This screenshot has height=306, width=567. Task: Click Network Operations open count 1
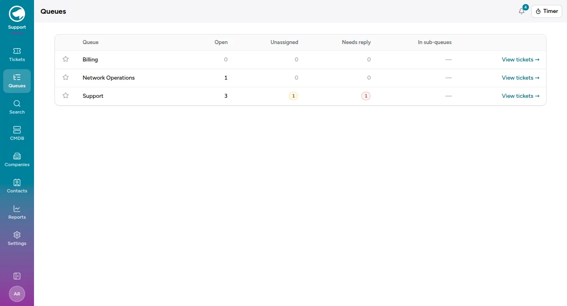(x=226, y=78)
